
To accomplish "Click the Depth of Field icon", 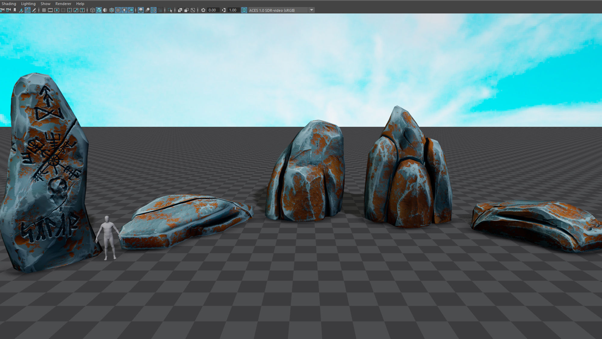I will [x=160, y=10].
